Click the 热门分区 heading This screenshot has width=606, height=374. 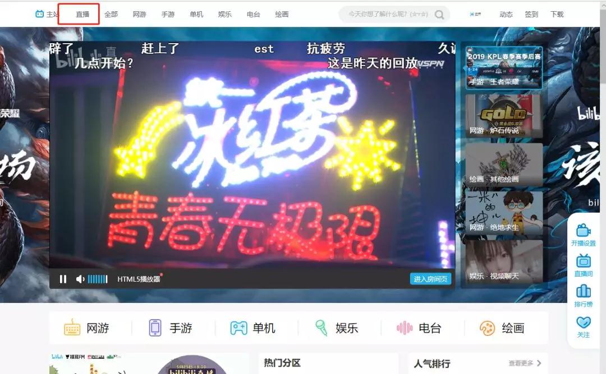[x=282, y=363]
